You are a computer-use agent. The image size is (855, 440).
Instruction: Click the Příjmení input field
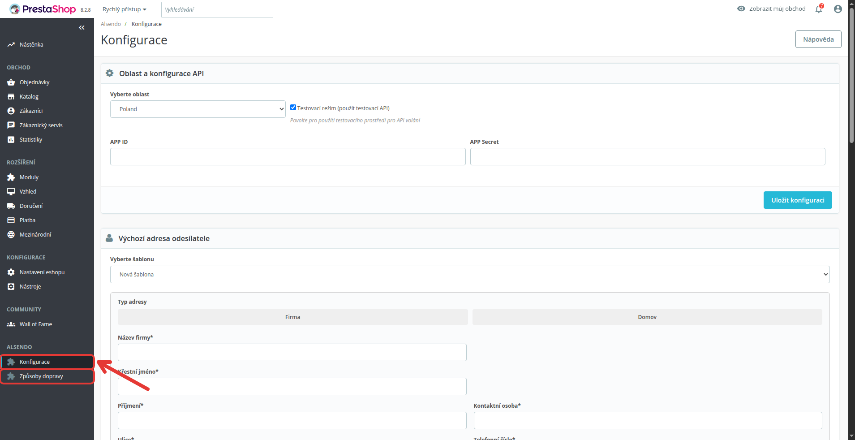[x=292, y=421]
